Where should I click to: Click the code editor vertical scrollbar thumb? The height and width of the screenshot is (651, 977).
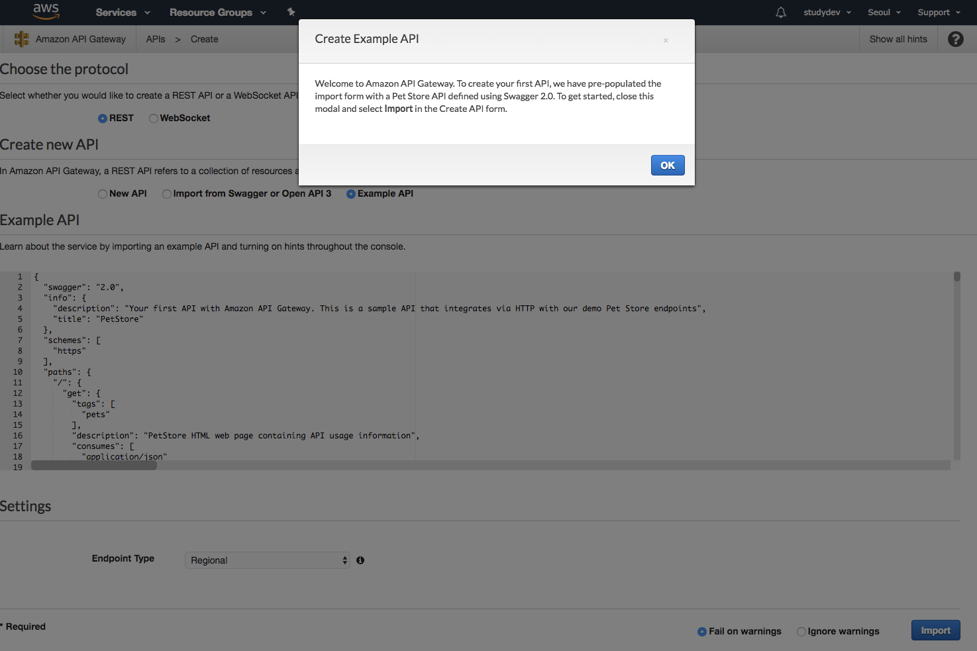point(957,276)
